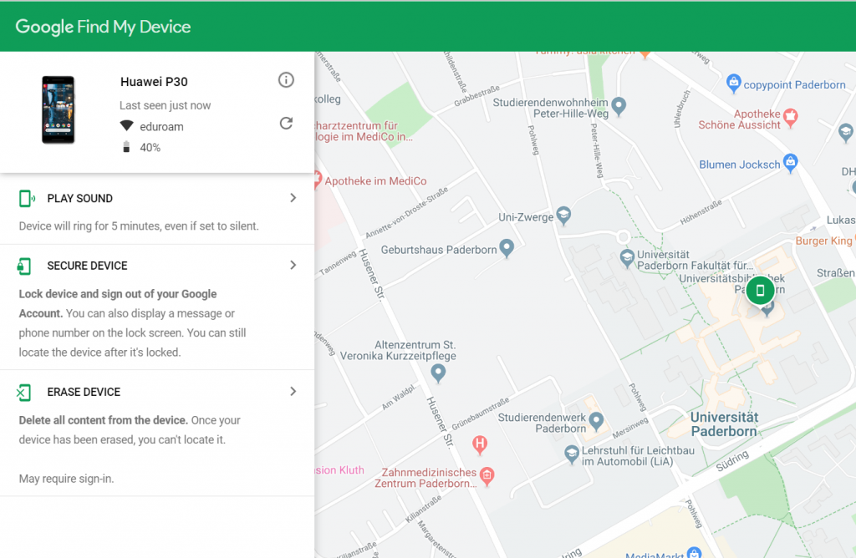Viewport: 856px width, 558px height.
Task: Click the Play Sound phone icon
Action: (26, 199)
